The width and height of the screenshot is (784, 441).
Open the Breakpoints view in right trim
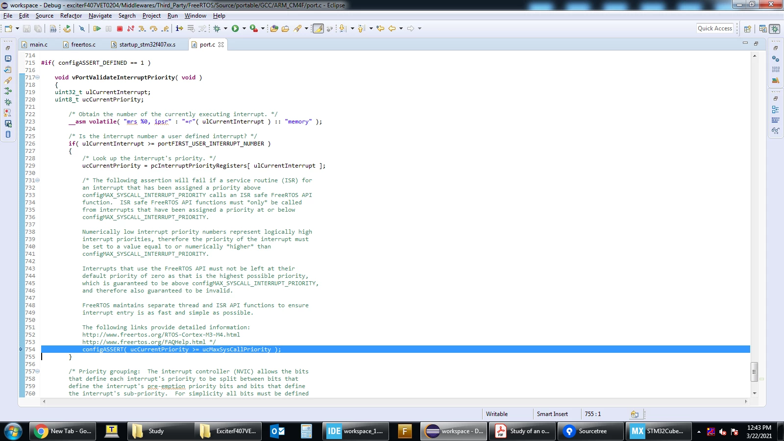[775, 59]
